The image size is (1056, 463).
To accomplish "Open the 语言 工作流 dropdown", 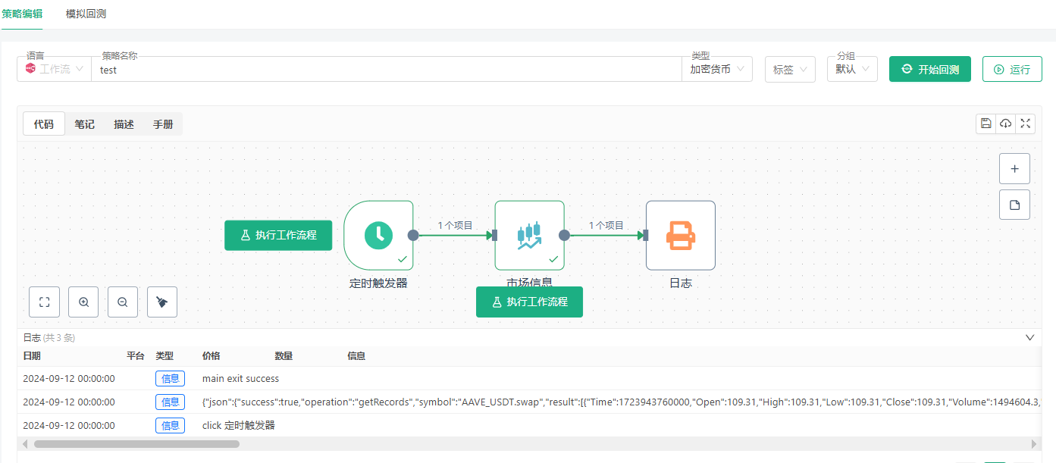I will tap(53, 69).
